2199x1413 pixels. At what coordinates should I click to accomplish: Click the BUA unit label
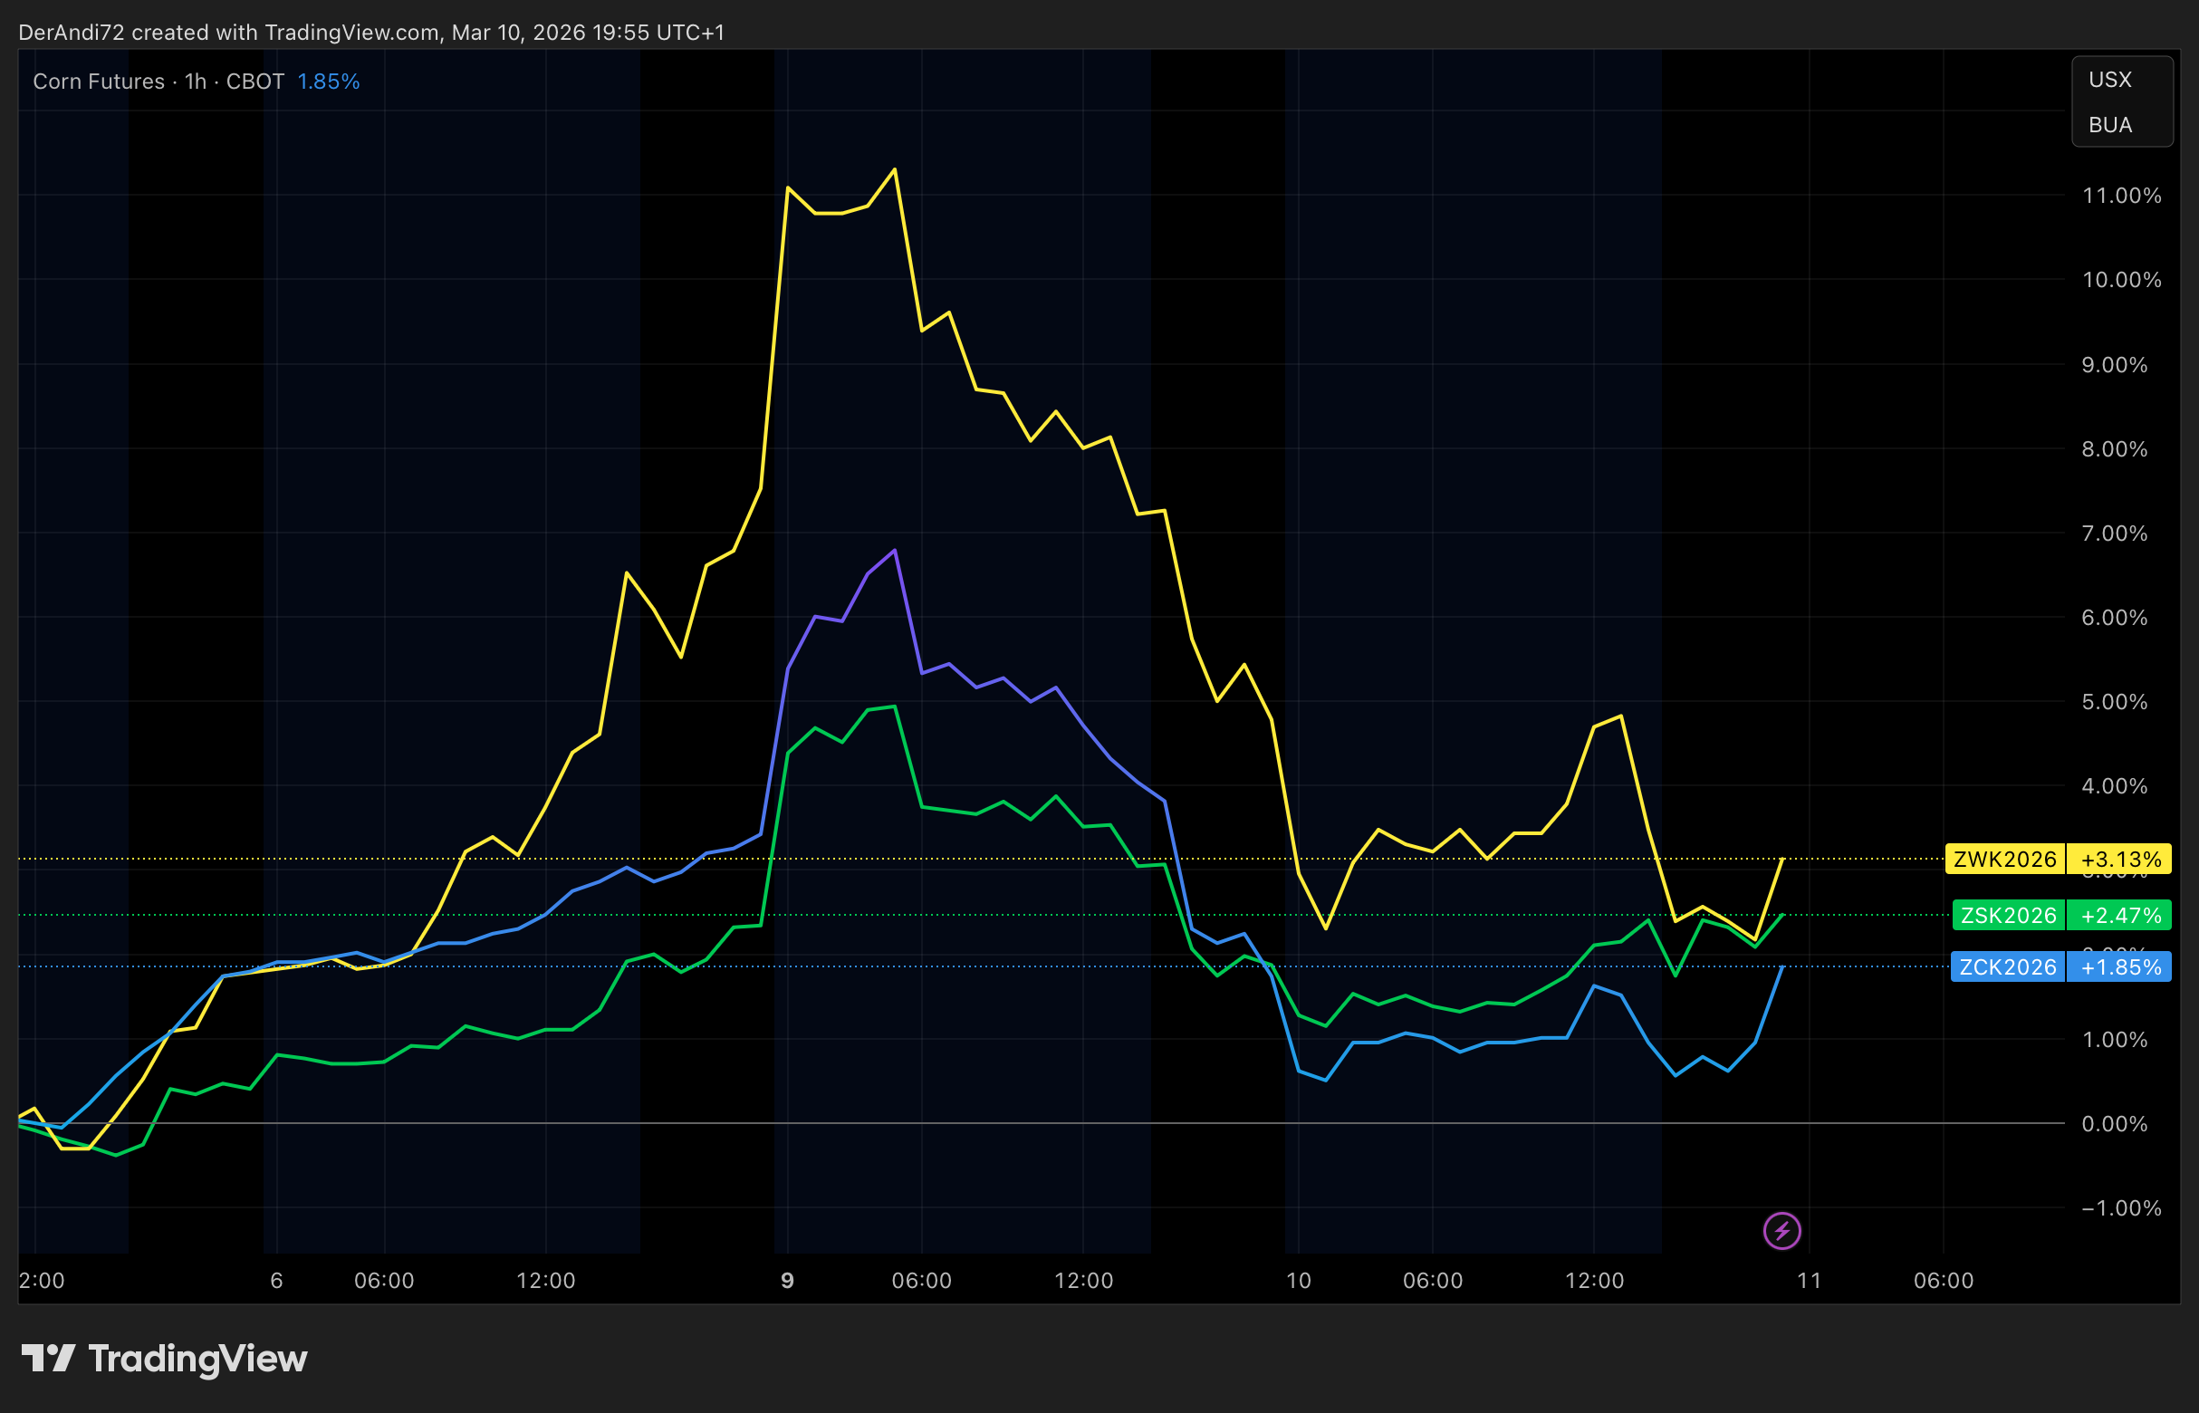pos(2110,125)
